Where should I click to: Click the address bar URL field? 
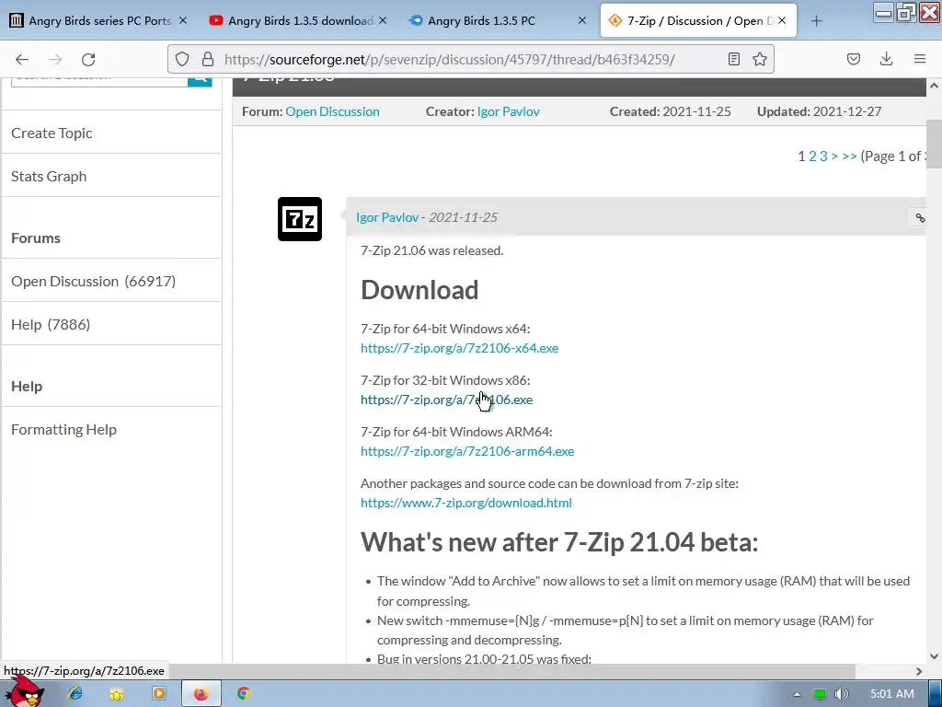pyautogui.click(x=470, y=59)
